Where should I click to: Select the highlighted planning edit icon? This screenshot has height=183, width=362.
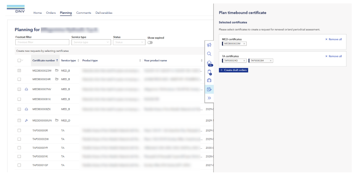(x=209, y=89)
